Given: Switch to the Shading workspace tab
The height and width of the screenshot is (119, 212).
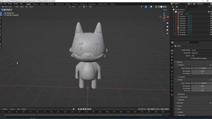Looking at the screenshot, I should (68, 4).
